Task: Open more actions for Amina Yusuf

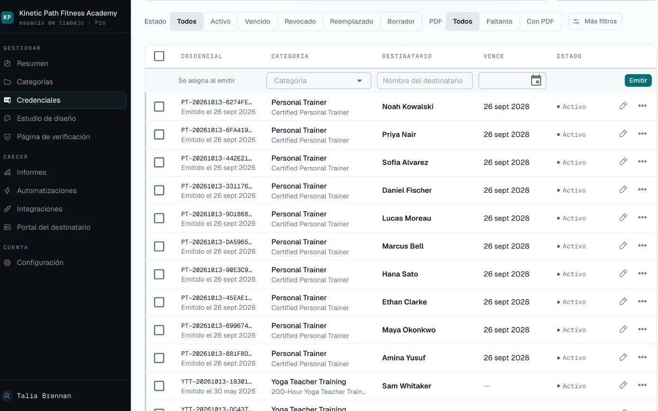Action: pyautogui.click(x=642, y=357)
